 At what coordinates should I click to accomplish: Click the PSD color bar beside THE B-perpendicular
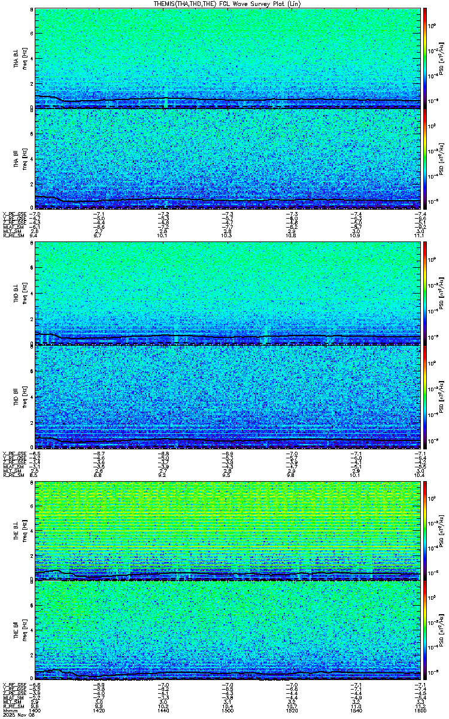[x=426, y=529]
